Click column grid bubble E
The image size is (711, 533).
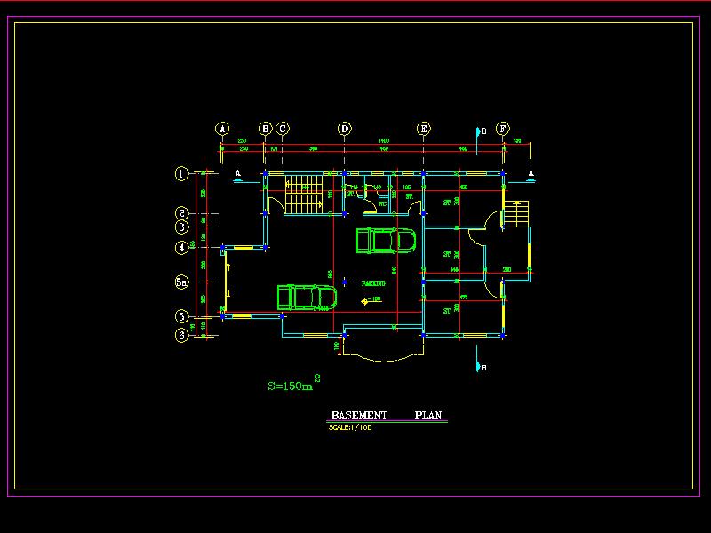424,129
